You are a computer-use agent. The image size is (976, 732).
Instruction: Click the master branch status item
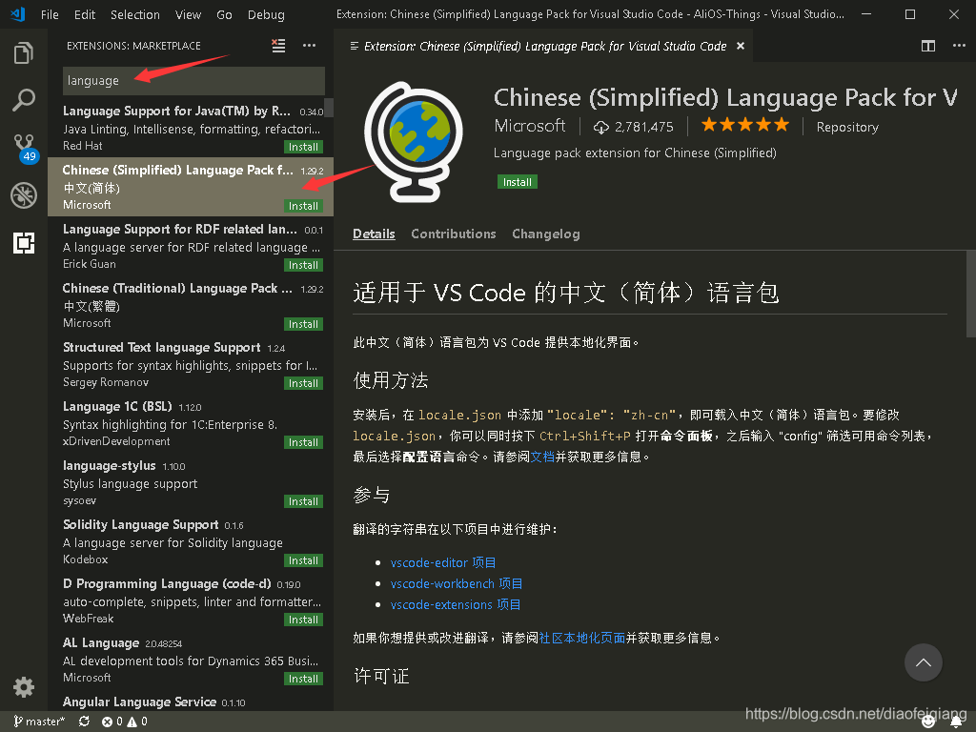point(38,722)
